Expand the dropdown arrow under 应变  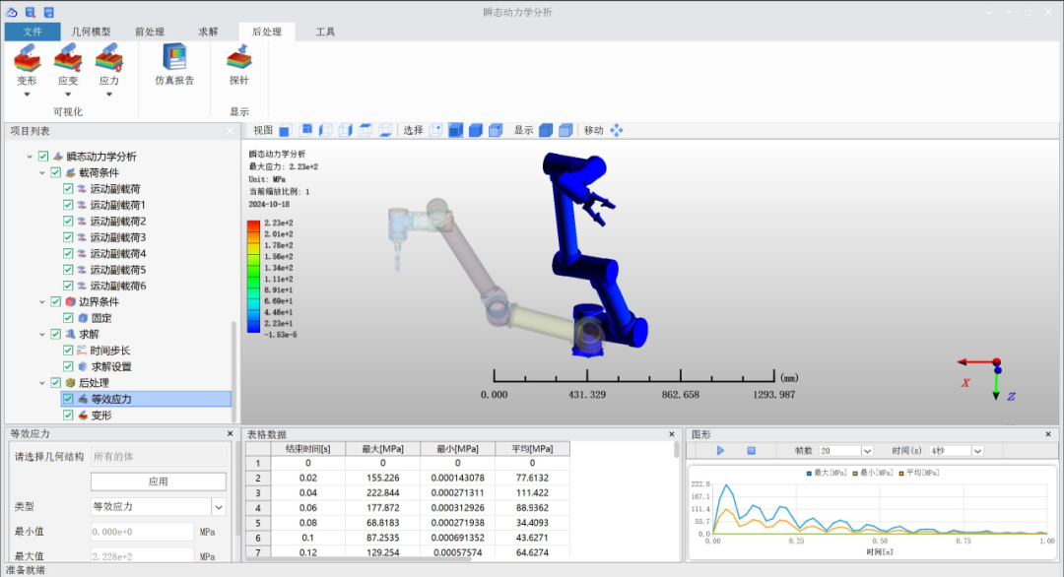(x=68, y=95)
